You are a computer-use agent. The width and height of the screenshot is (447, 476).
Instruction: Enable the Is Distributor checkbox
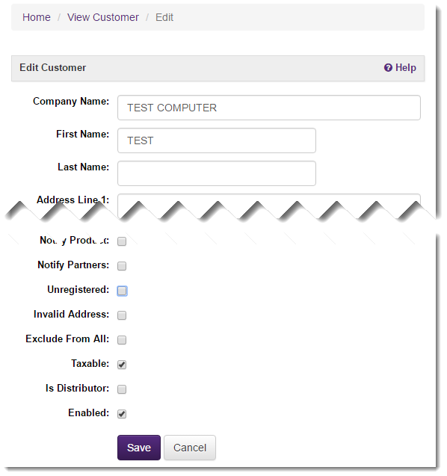pyautogui.click(x=122, y=389)
